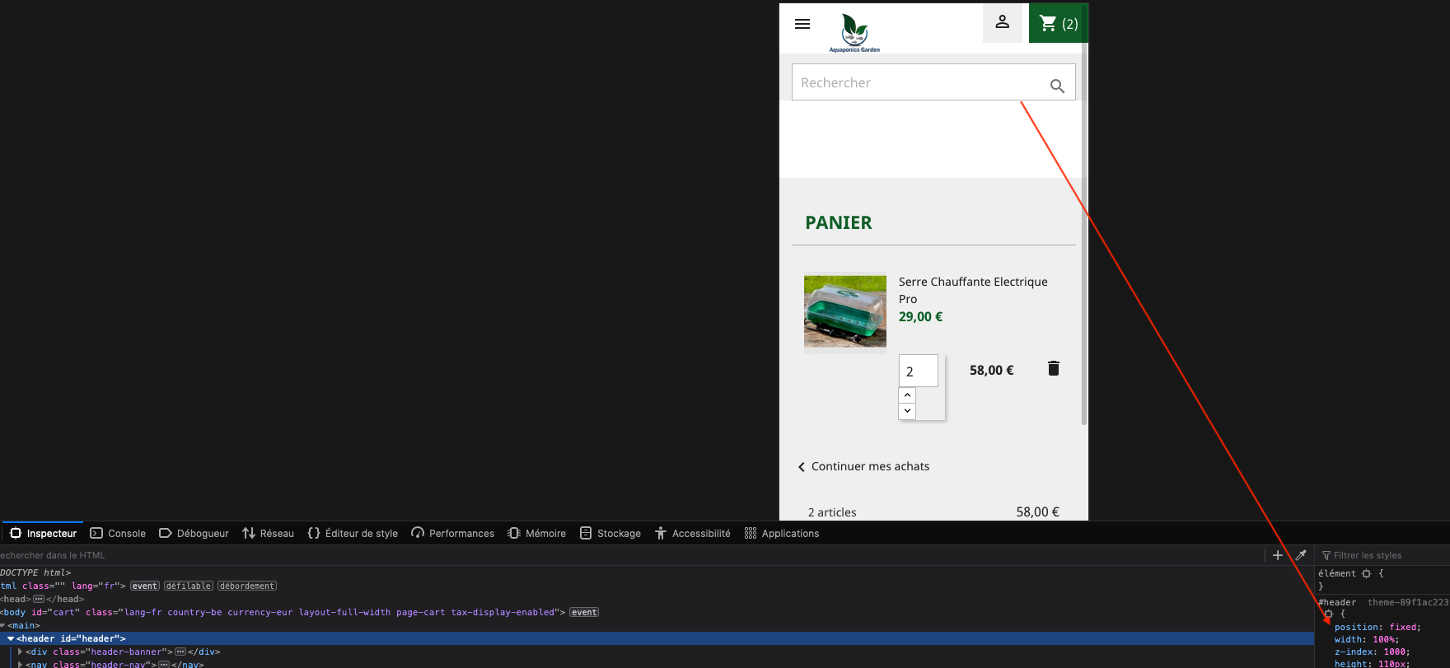Click the PANIER heading
This screenshot has width=1450, height=668.
[x=839, y=222]
